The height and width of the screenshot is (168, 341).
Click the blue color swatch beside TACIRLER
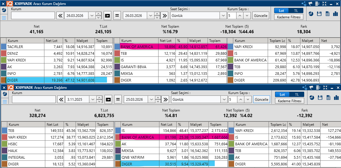point(4,47)
